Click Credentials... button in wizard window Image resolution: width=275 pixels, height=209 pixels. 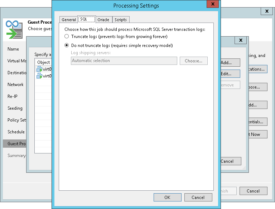pyautogui.click(x=258, y=122)
